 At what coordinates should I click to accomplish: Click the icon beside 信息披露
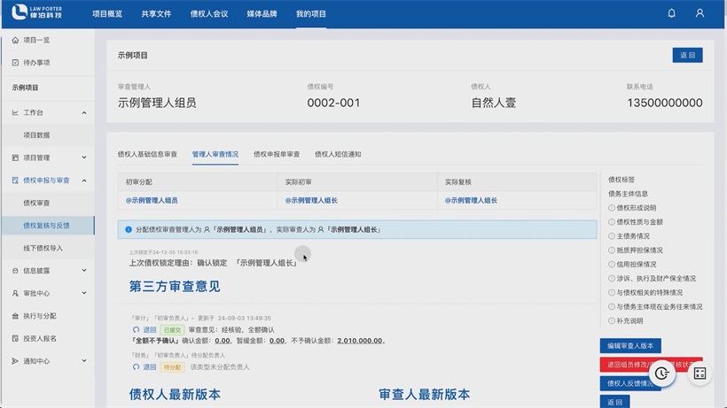click(15, 271)
